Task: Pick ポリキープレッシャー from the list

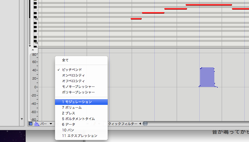Action: pyautogui.click(x=78, y=92)
